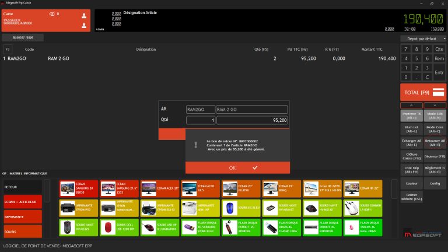448x252 pixels.
Task: Choose the ECRAN HP 22" tile
Action: pyautogui.click(x=363, y=188)
